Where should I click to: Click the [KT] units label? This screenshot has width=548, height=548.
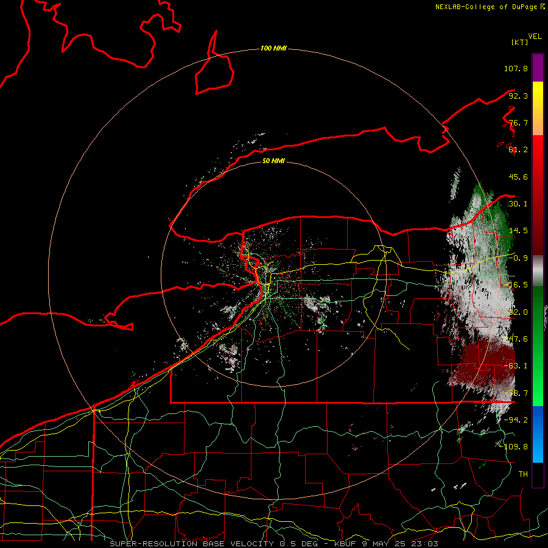[x=520, y=42]
